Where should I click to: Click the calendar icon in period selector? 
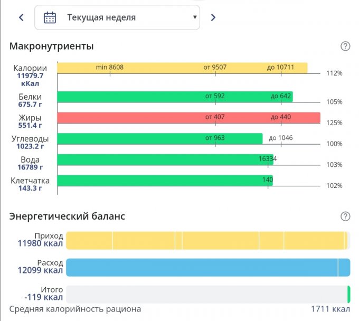point(50,17)
